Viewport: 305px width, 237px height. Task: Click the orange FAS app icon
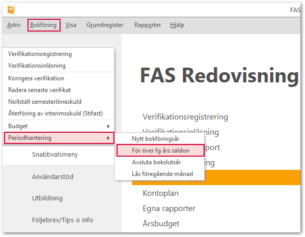pyautogui.click(x=11, y=10)
